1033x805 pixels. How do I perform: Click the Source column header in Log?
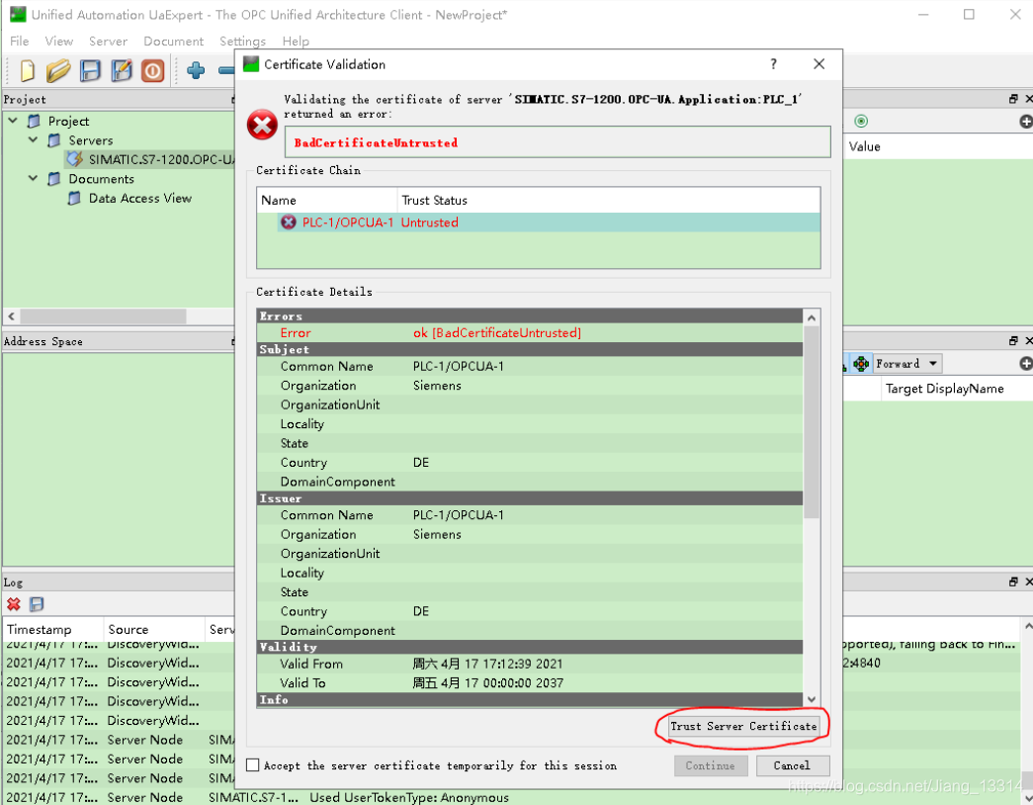pyautogui.click(x=154, y=630)
